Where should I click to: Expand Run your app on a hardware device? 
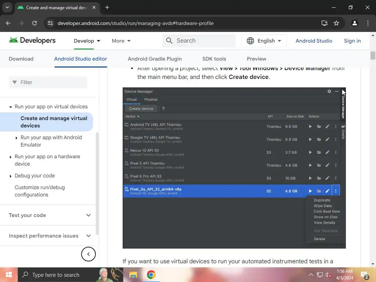[11, 157]
